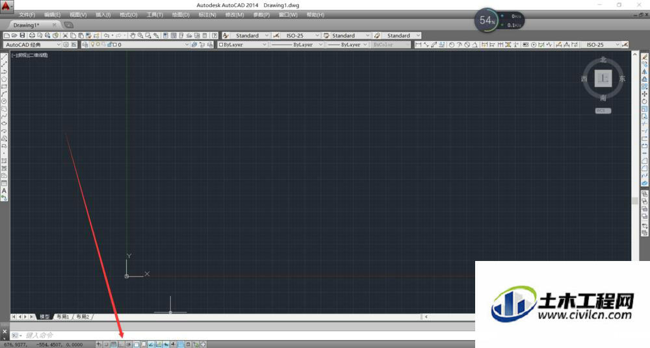Toggle Polar tracking in the status bar
Image resolution: width=650 pixels, height=348 pixels.
(129, 344)
